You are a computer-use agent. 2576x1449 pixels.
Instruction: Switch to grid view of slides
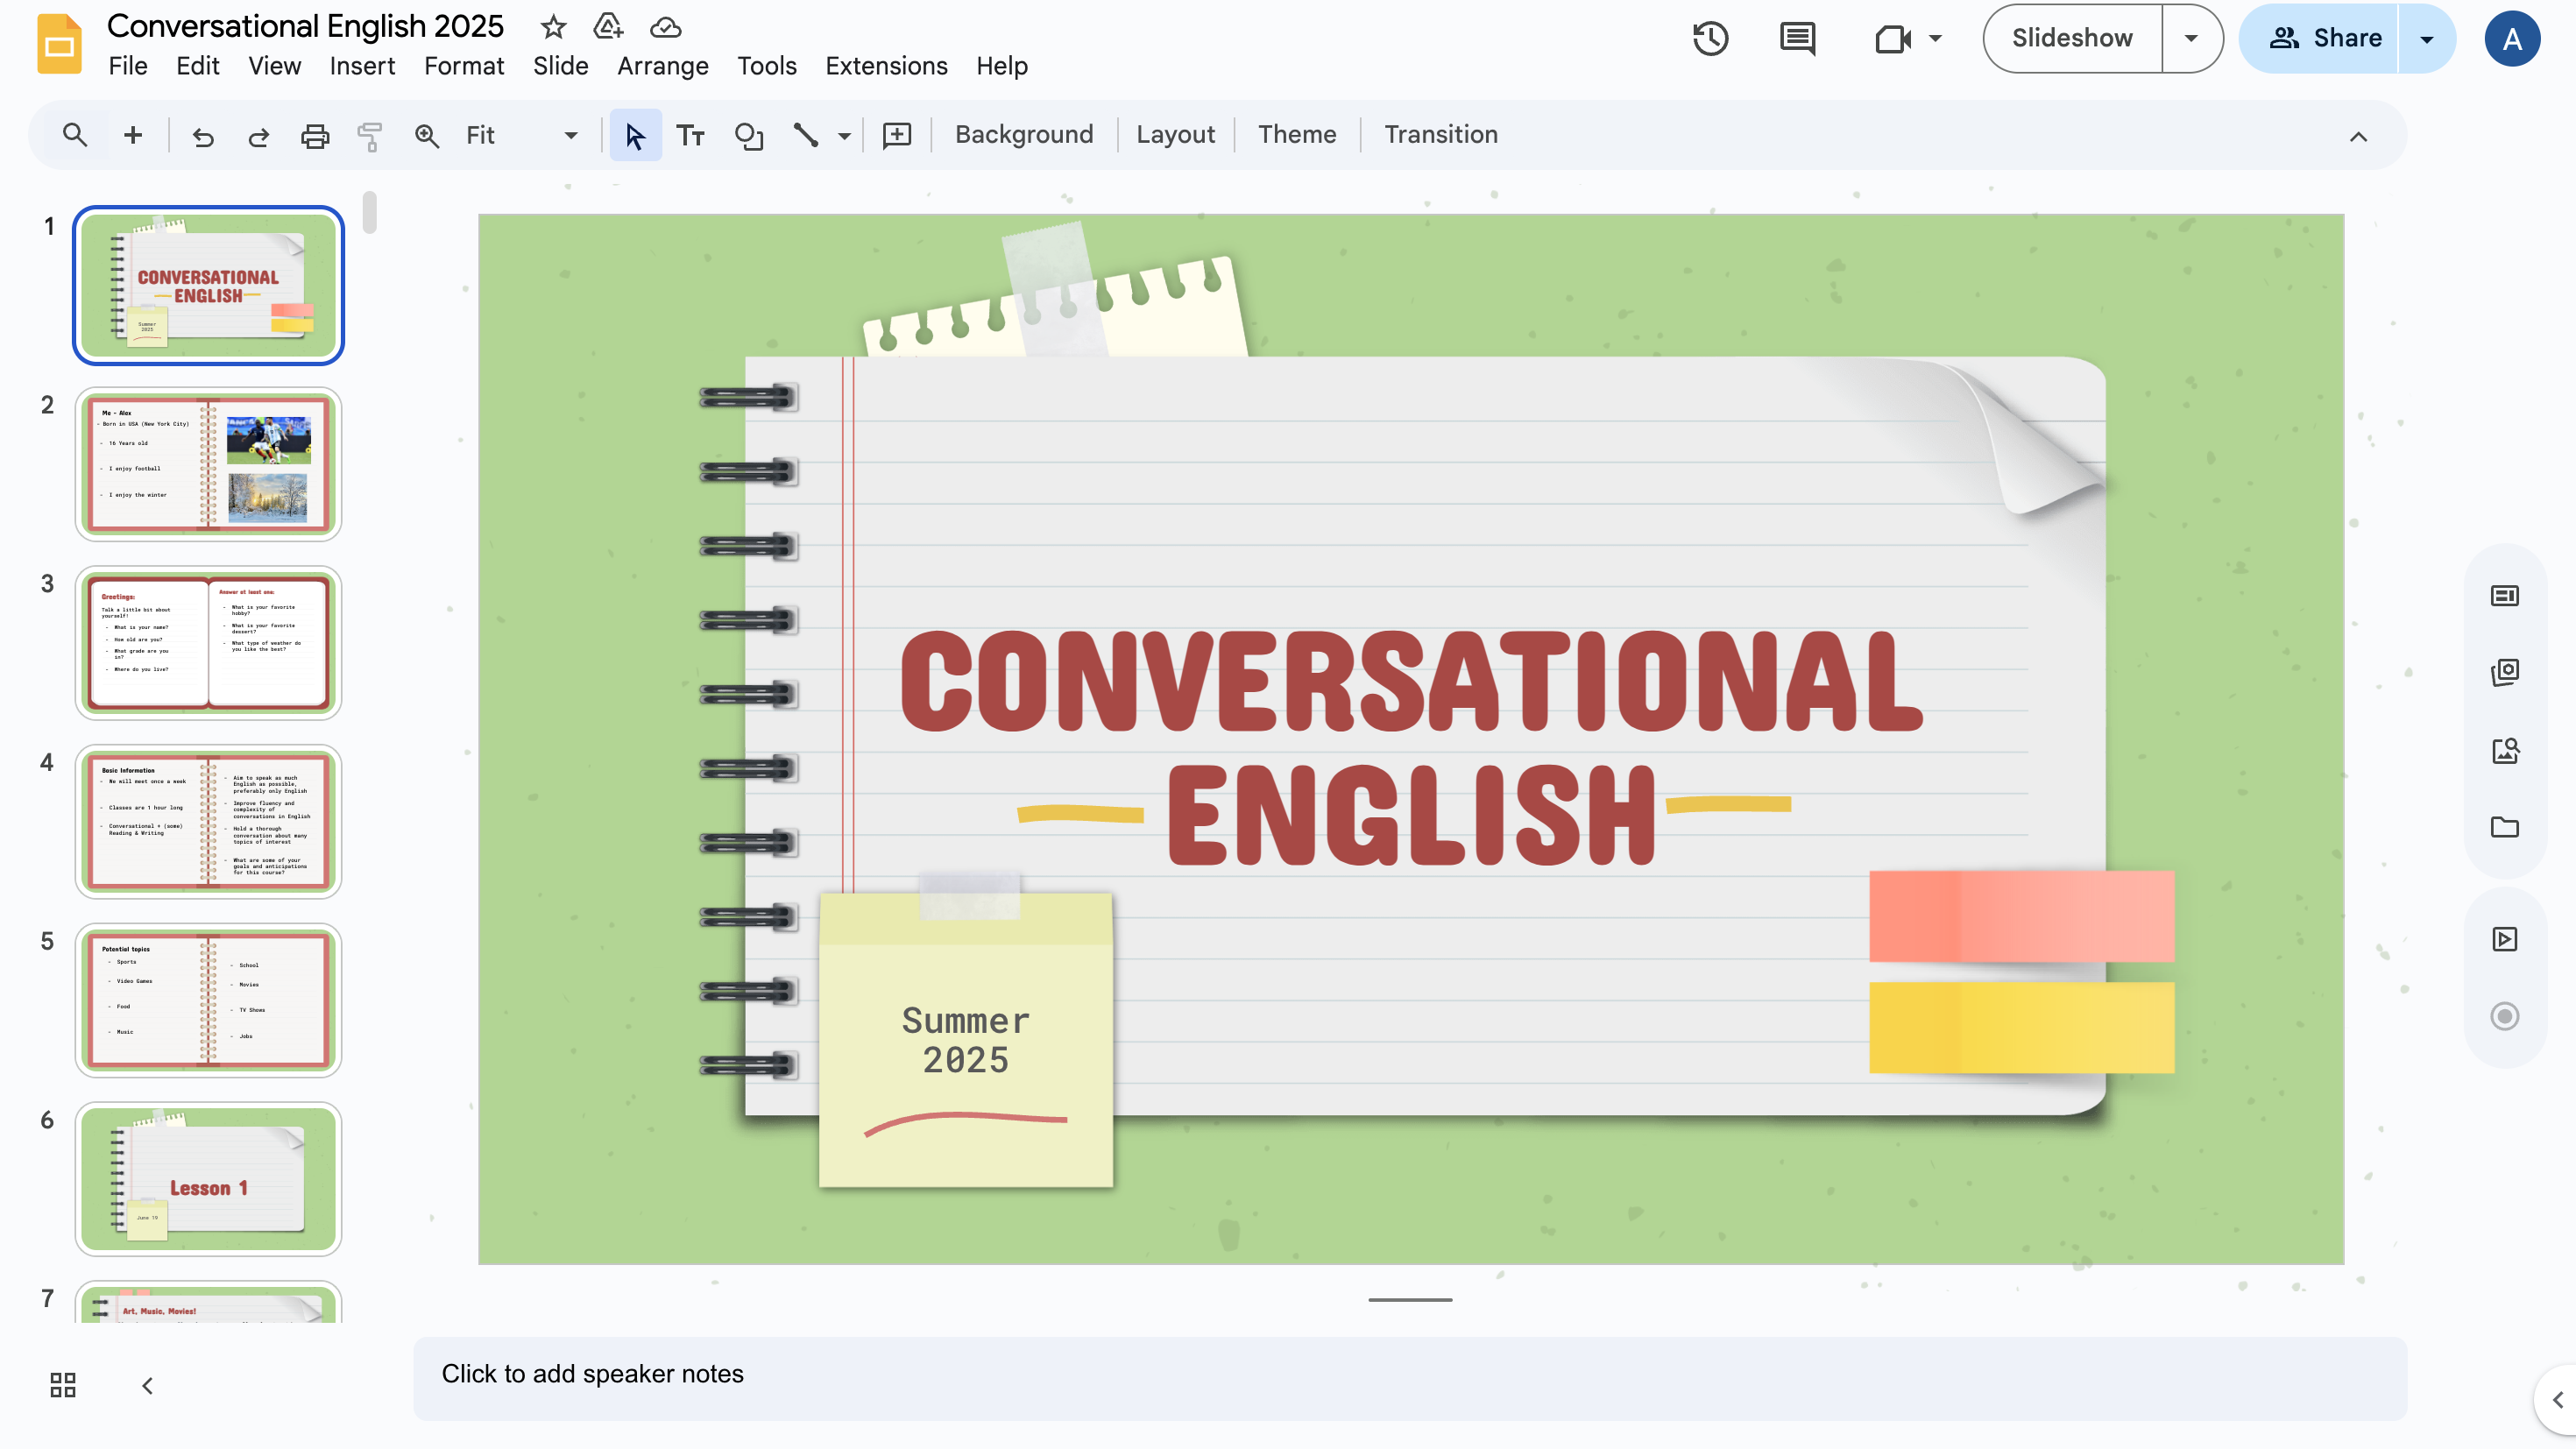62,1385
